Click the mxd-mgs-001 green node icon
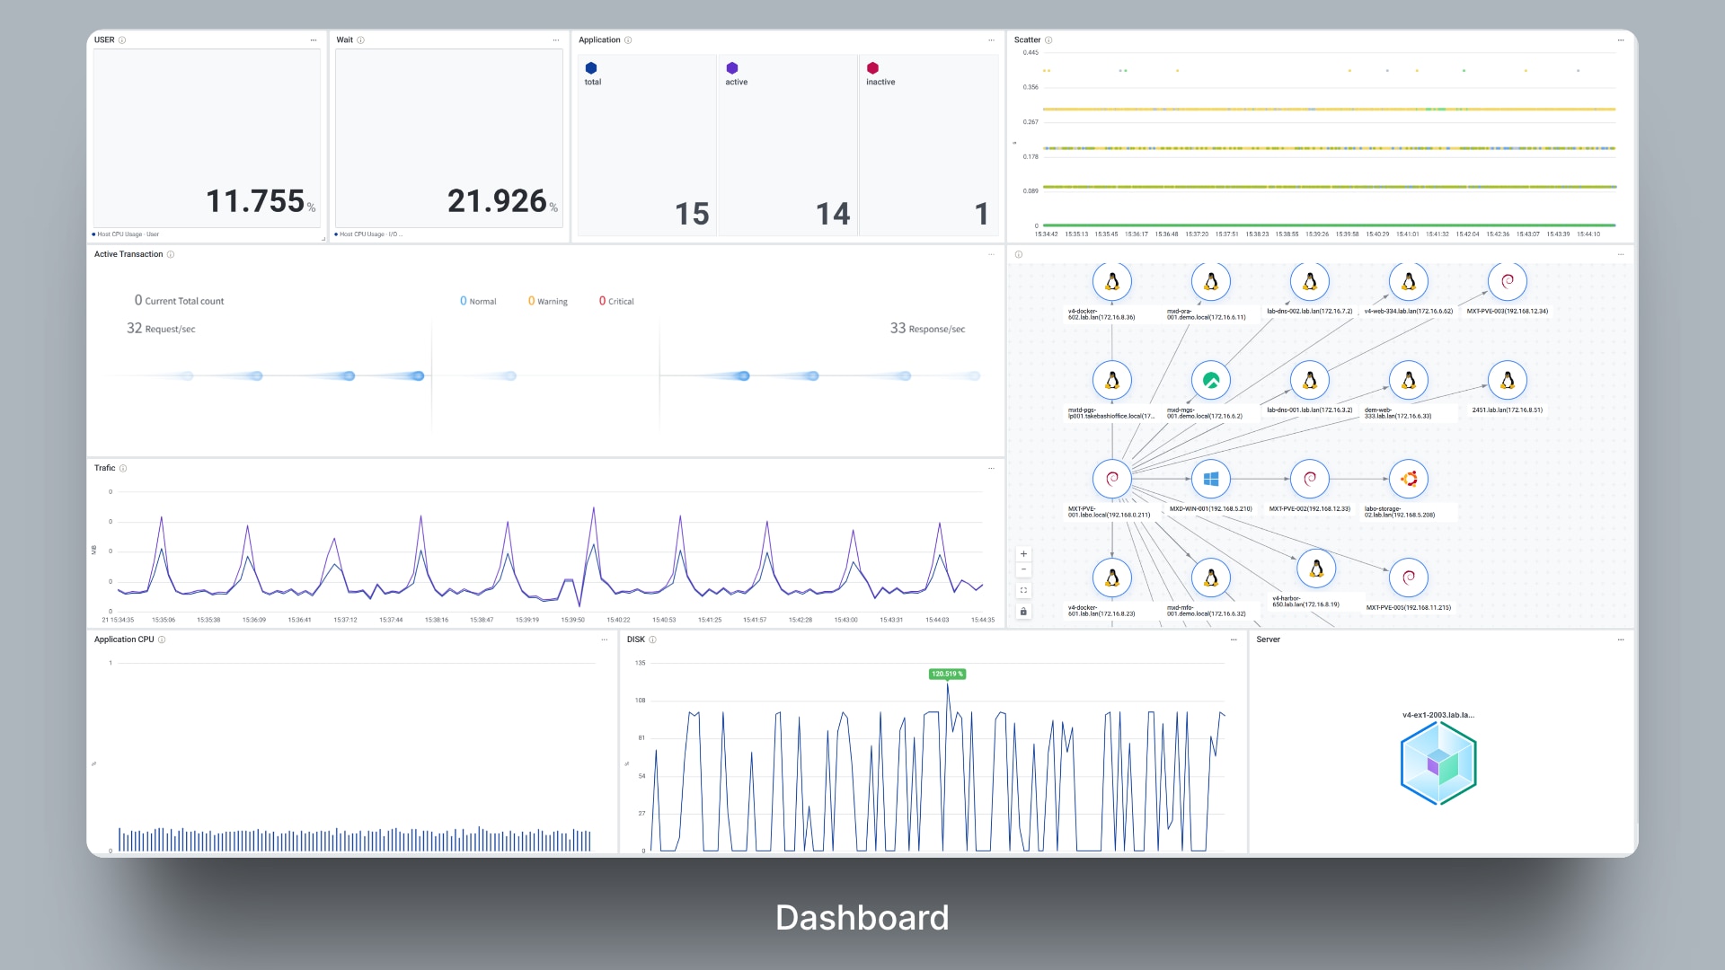 (1210, 380)
